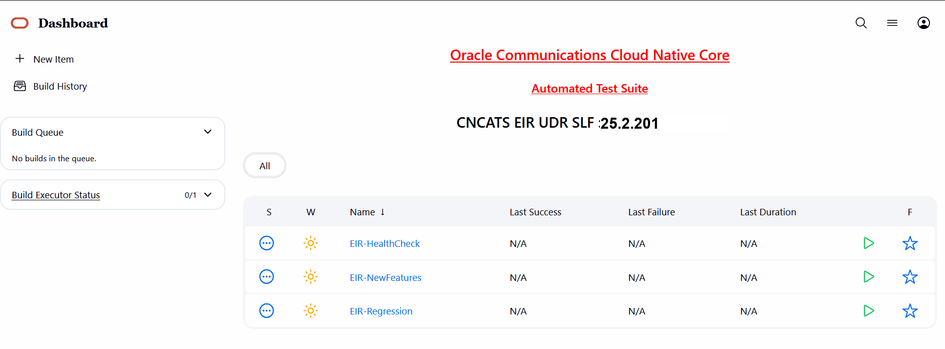Click the Dashboard title
Screen dimensions: 945x349
pos(73,23)
